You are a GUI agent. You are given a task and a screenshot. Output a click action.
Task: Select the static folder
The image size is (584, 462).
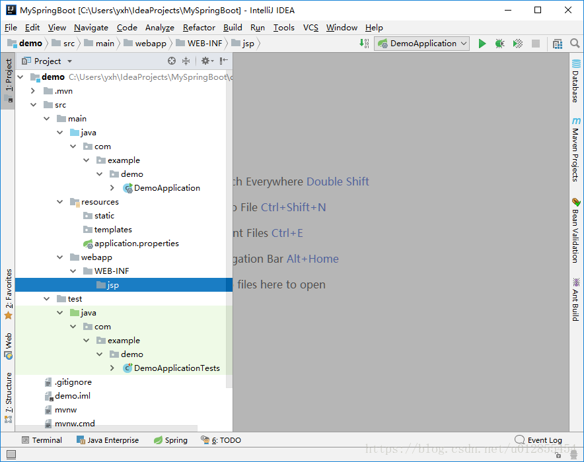[98, 216]
